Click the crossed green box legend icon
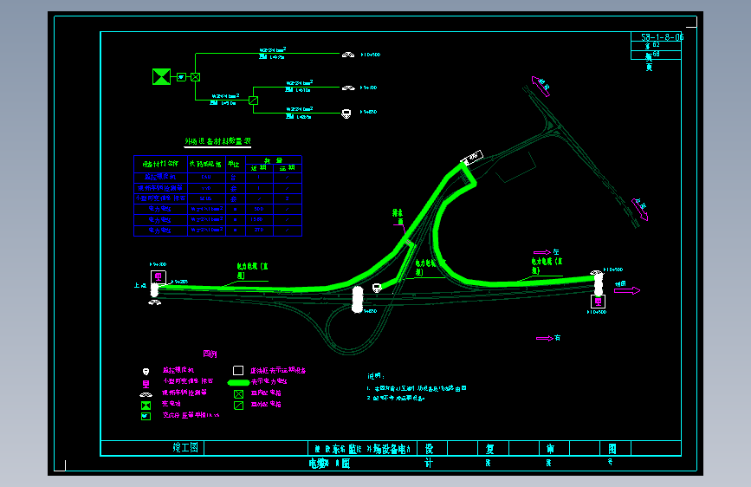Viewport: 751px width, 487px height. (238, 394)
